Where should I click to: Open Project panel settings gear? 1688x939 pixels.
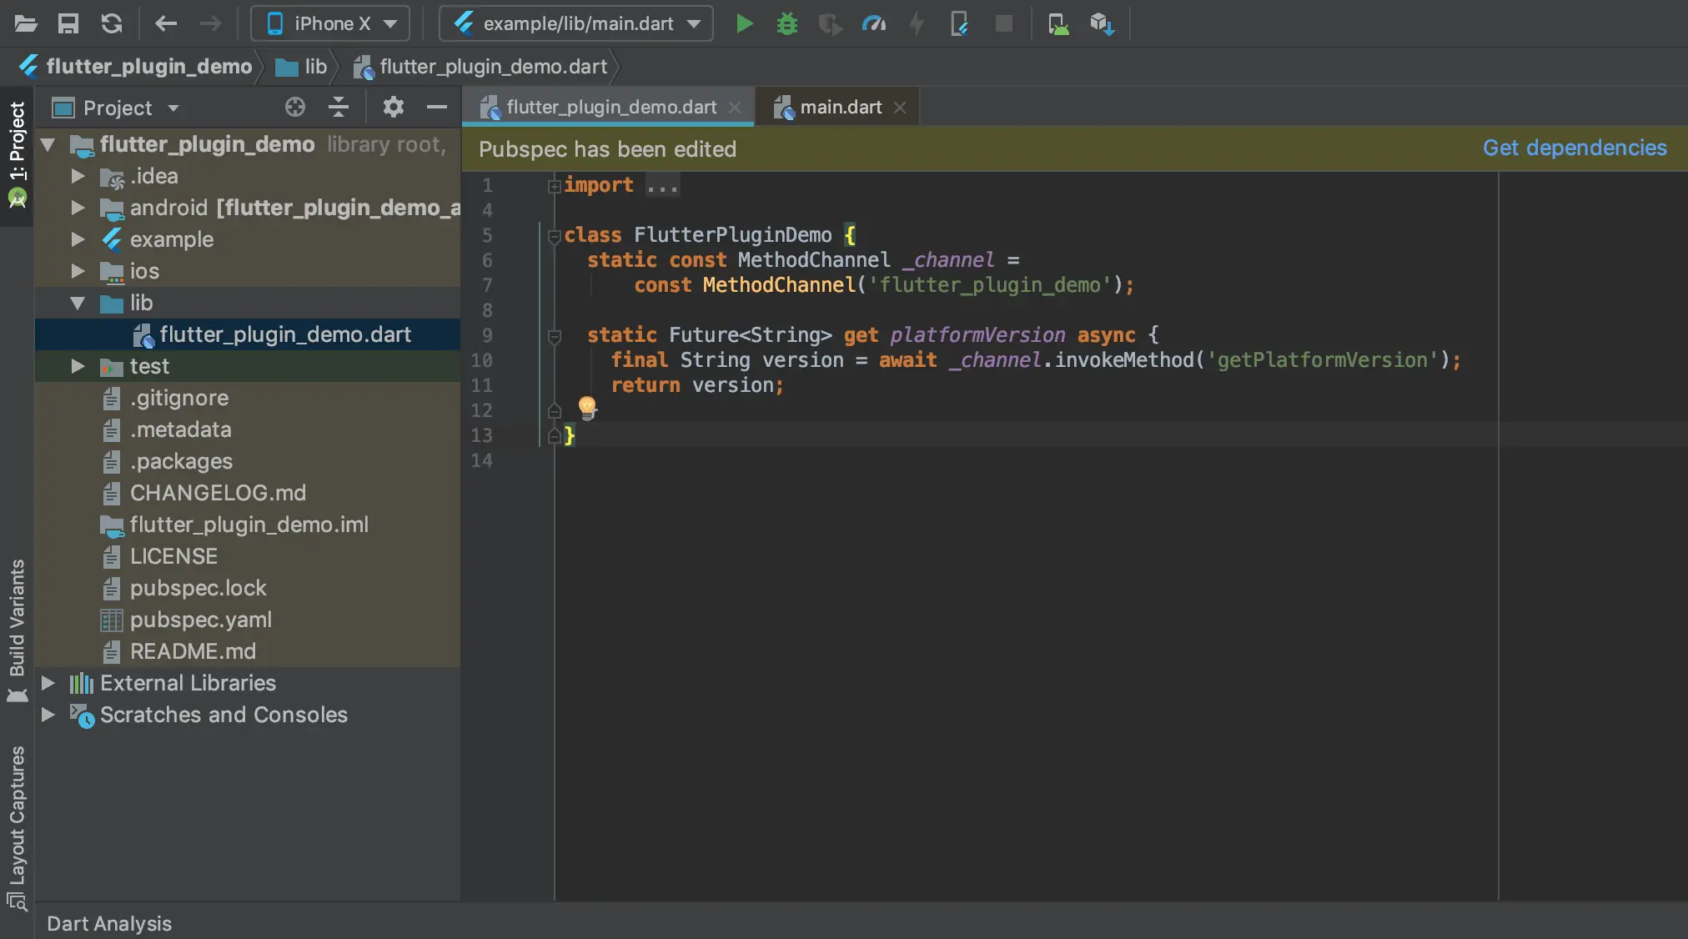click(393, 107)
